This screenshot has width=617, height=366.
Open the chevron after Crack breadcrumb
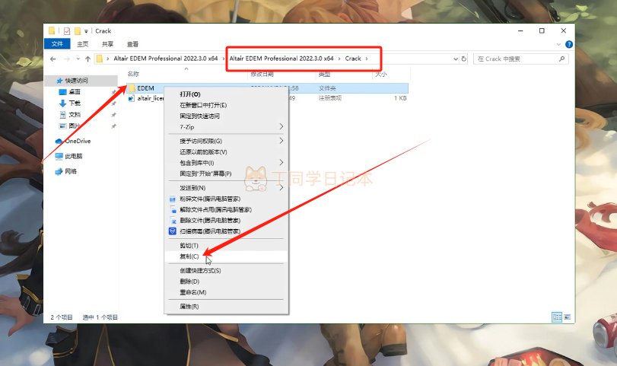(x=367, y=59)
